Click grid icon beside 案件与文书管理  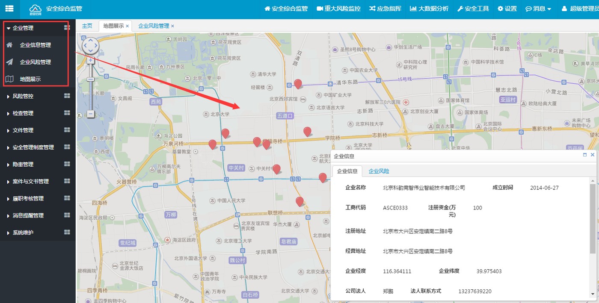[x=67, y=181]
